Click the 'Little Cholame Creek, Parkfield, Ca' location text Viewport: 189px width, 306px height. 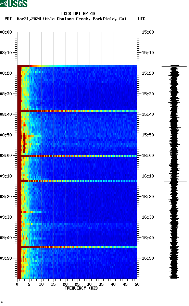tap(83, 19)
